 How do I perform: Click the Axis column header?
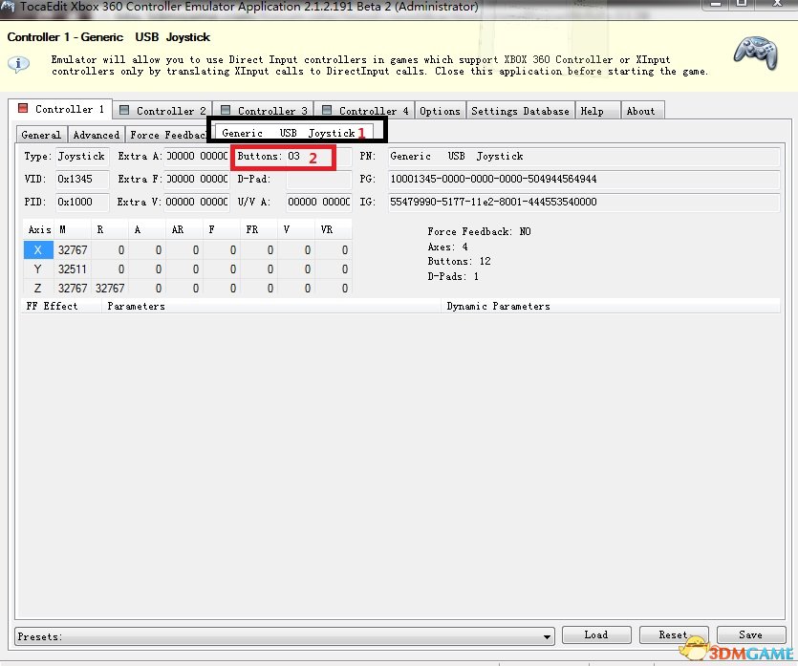click(x=38, y=229)
